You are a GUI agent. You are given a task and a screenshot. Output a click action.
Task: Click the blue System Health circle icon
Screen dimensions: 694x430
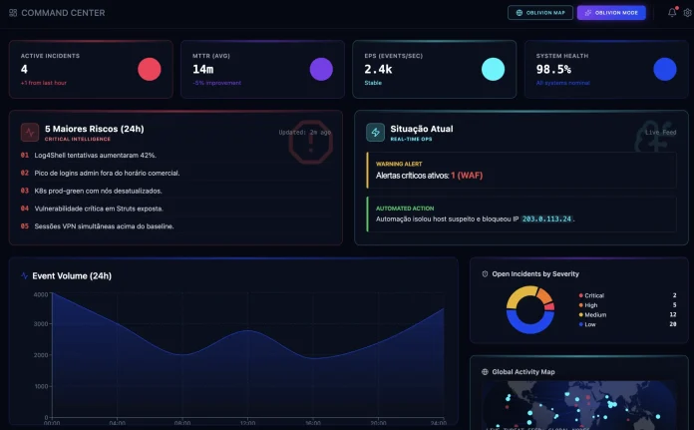(665, 69)
